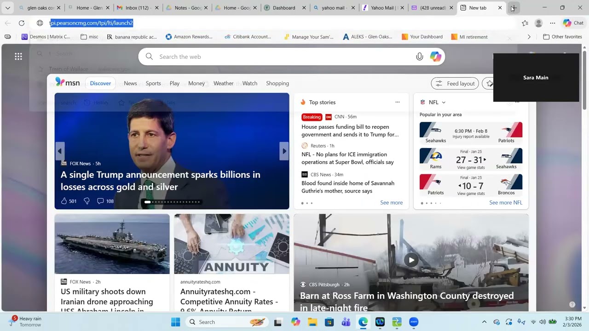Open the US military Iranian drone article thumbnail
589x331 pixels.
(112, 244)
